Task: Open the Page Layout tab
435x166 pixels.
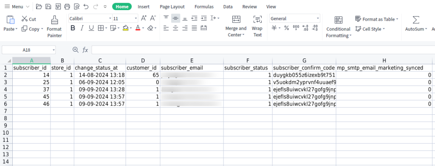Action: coord(172,7)
